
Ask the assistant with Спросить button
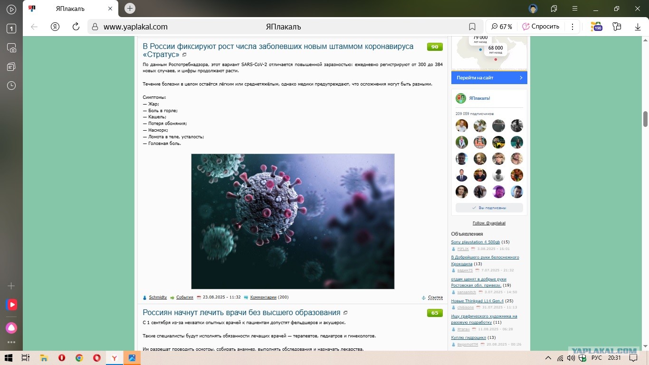click(x=541, y=27)
